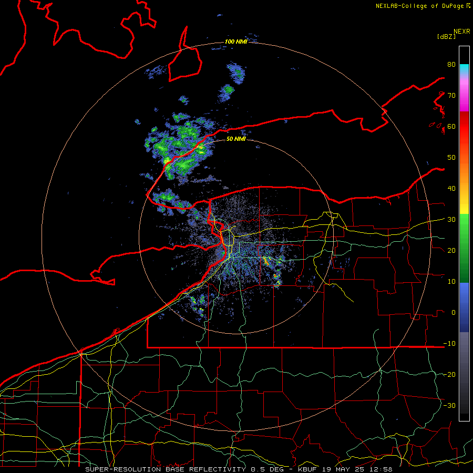Image resolution: width=473 pixels, height=473 pixels.
Task: Click the 40 value on the dBZ scale
Action: click(x=451, y=189)
